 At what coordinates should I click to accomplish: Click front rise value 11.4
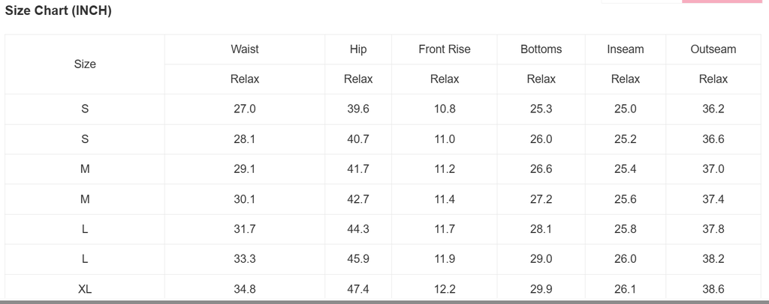[445, 199]
